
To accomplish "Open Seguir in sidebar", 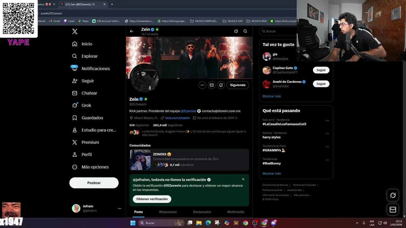I will coord(83,81).
